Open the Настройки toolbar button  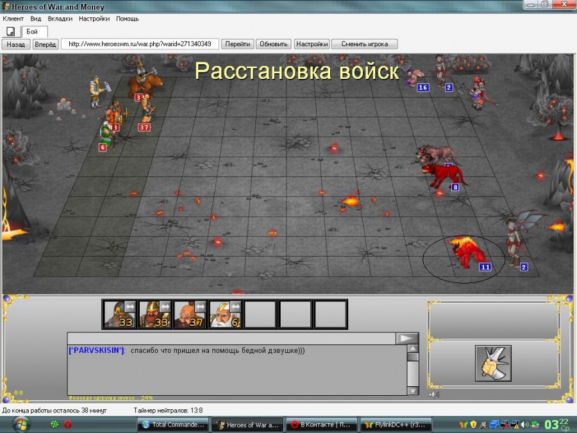pyautogui.click(x=312, y=44)
